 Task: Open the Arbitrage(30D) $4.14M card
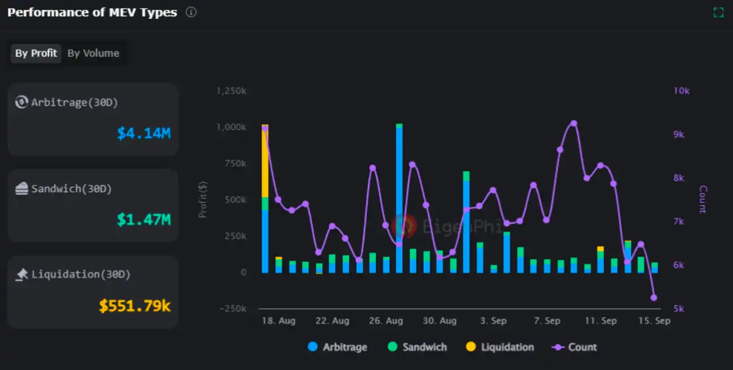pos(93,119)
